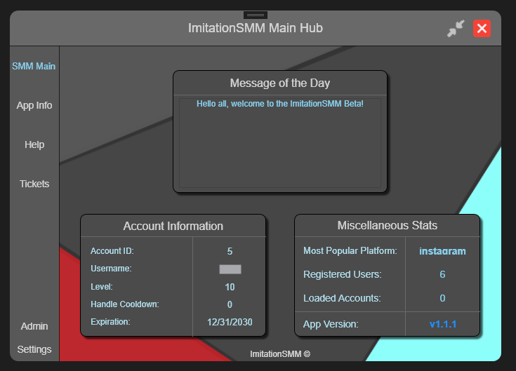
Task: Select the expiration date 12/31/2030
Action: [230, 322]
